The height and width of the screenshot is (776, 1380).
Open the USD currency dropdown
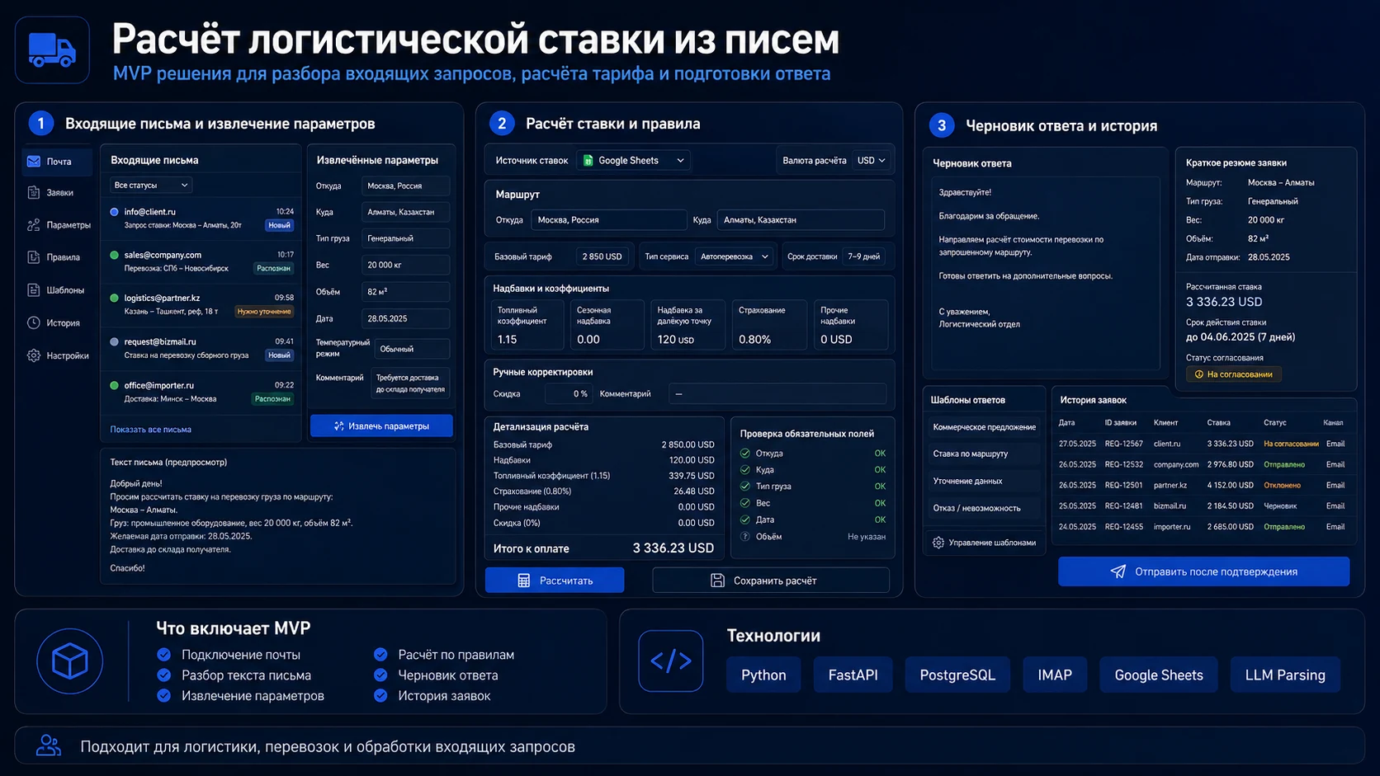tap(871, 161)
